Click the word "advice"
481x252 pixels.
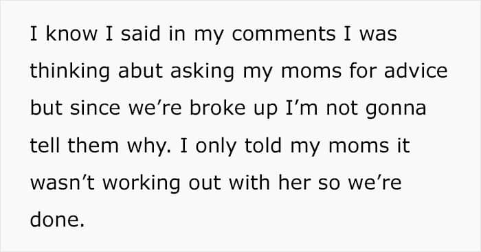pos(416,71)
